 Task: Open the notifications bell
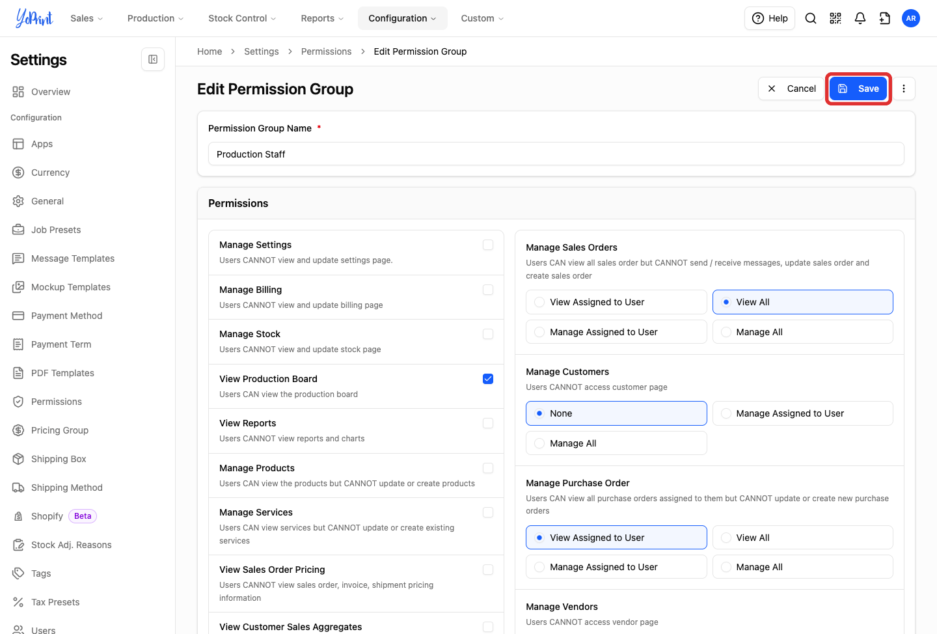point(860,18)
